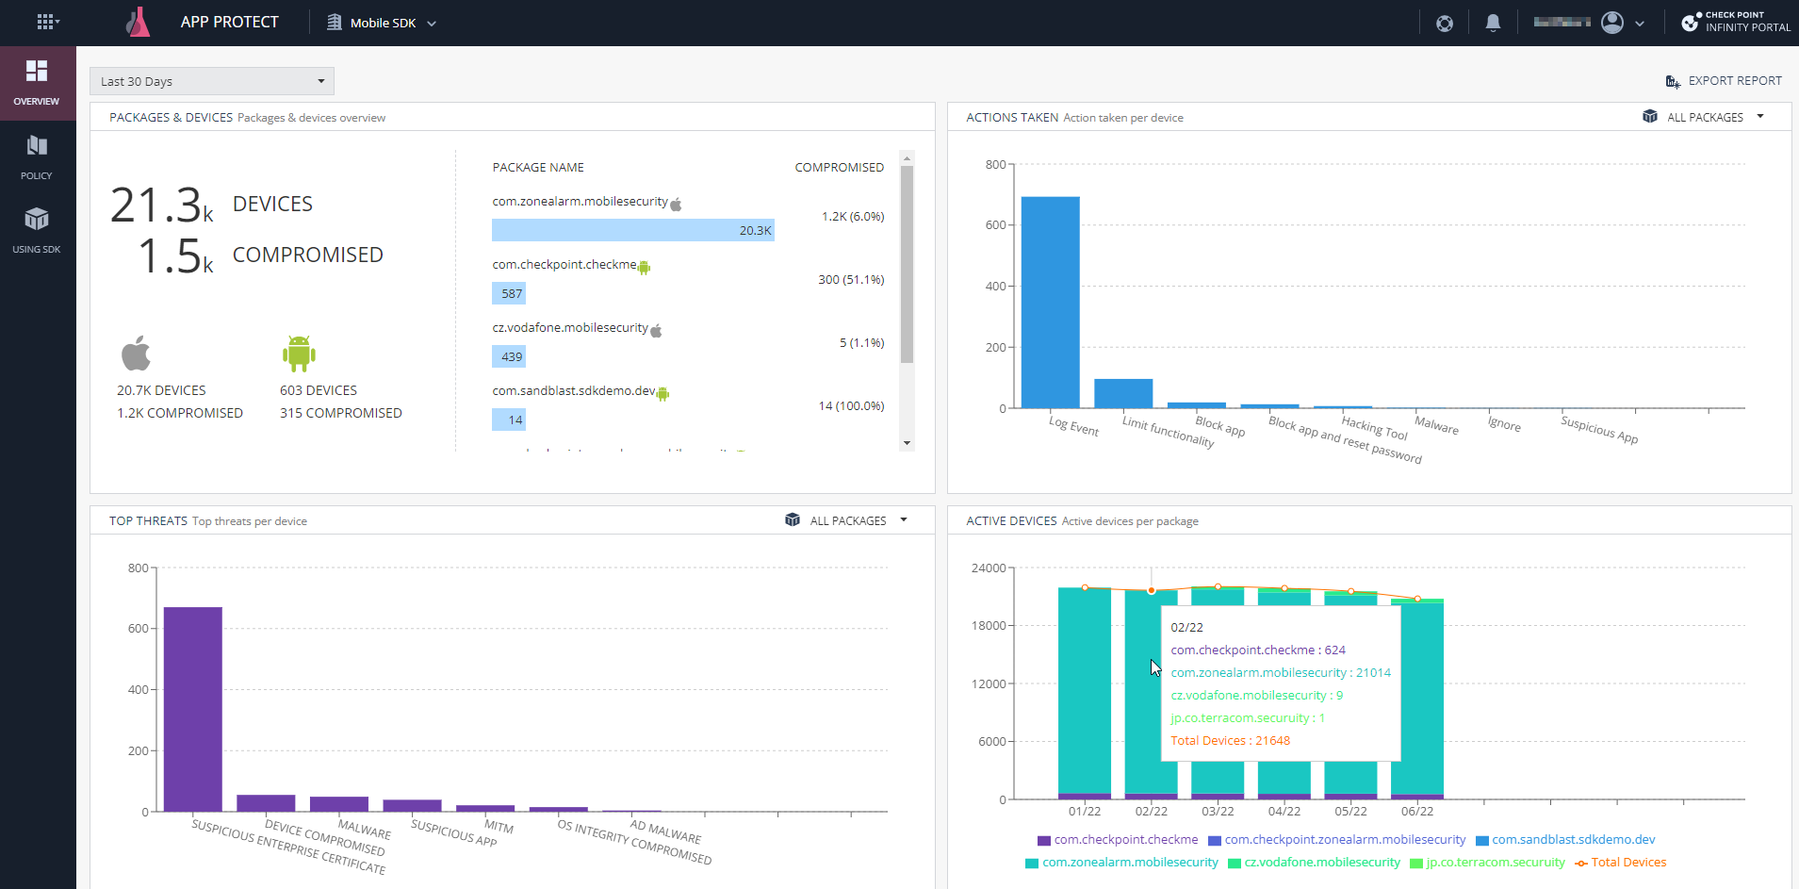1799x889 pixels.
Task: Toggle jp.co.terracom.secuруity legend series
Action: pos(1488,863)
